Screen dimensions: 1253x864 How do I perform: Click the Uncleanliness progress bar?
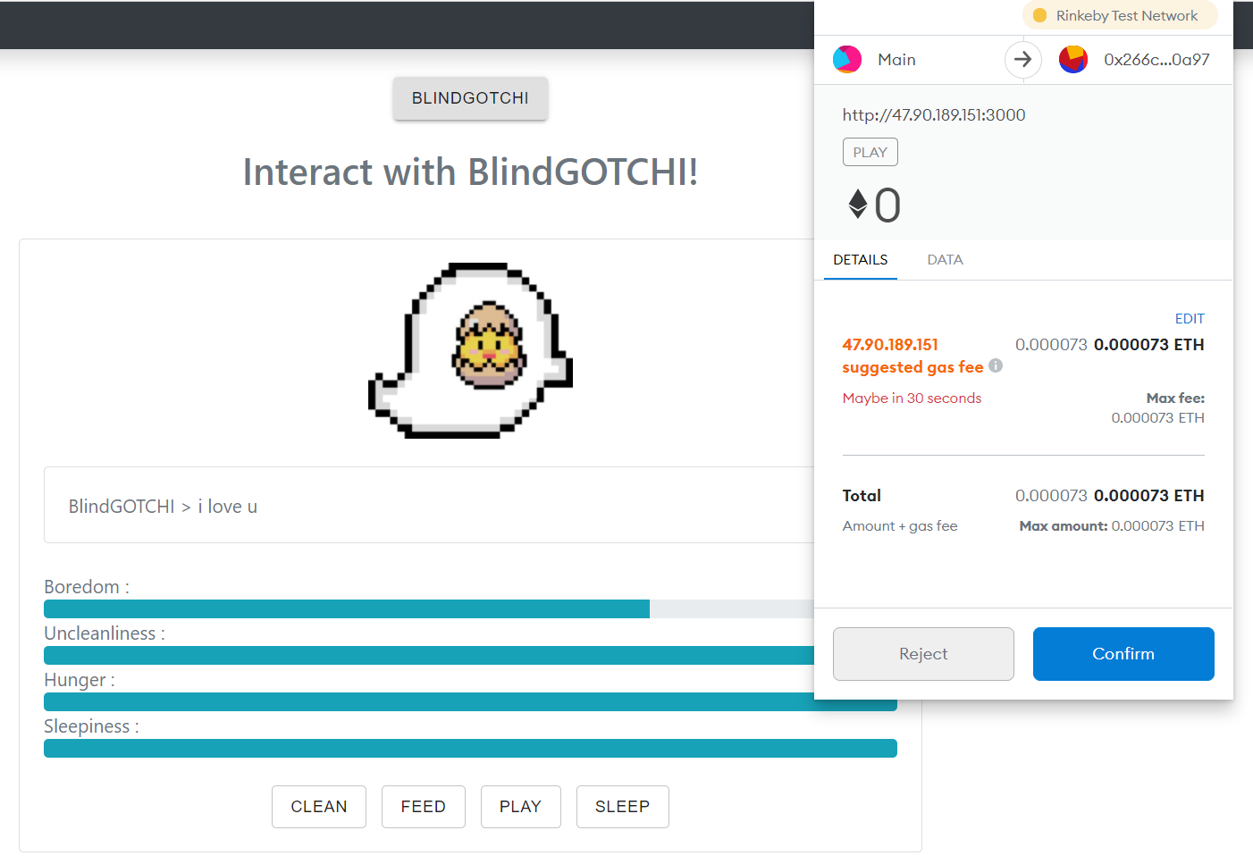tap(429, 656)
